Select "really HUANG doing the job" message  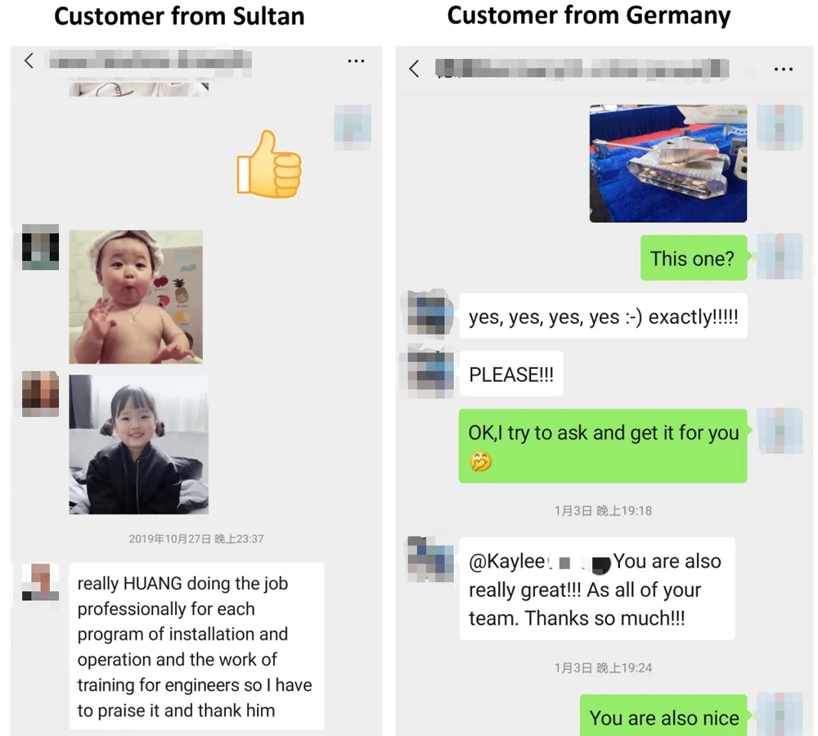(x=196, y=646)
